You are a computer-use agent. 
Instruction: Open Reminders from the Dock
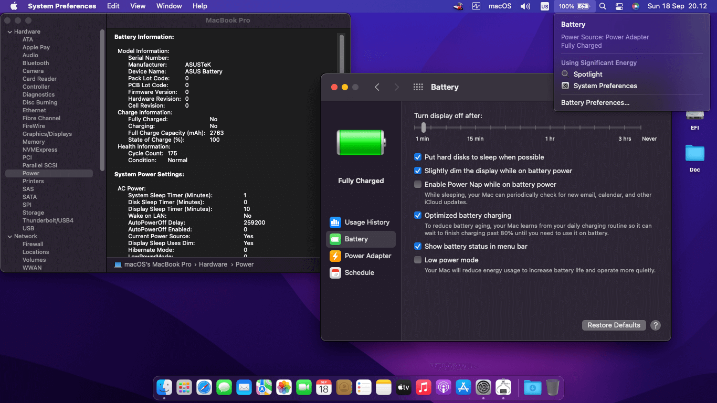pos(364,388)
